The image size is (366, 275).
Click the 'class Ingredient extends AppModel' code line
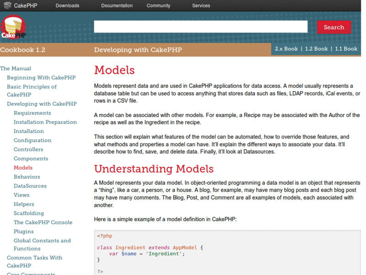[150, 247]
